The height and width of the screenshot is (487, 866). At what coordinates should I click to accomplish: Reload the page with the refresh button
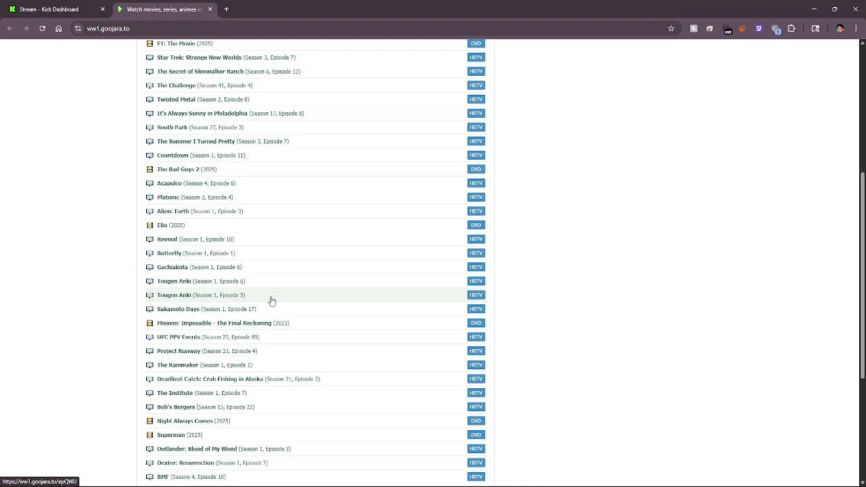(42, 28)
